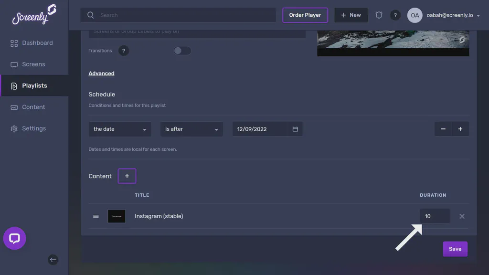Click the search magnifier icon
Viewport: 489px width, 275px height.
click(90, 15)
